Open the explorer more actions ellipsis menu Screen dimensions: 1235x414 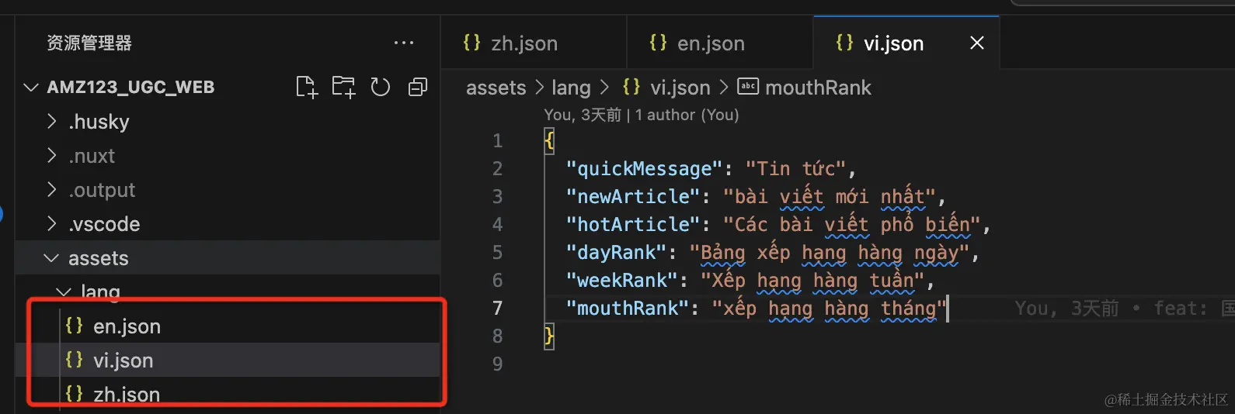pyautogui.click(x=404, y=43)
